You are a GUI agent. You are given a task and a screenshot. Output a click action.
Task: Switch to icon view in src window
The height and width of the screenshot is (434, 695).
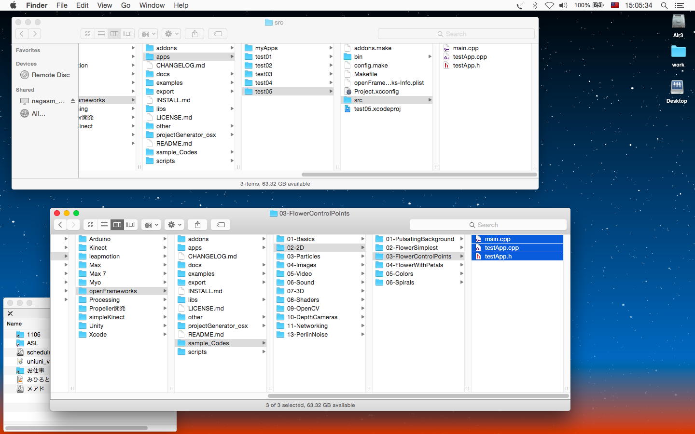click(x=88, y=34)
